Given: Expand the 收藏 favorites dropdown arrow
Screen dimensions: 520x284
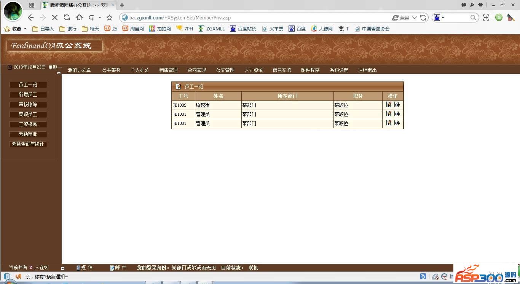Looking at the screenshot, I should click(25, 29).
